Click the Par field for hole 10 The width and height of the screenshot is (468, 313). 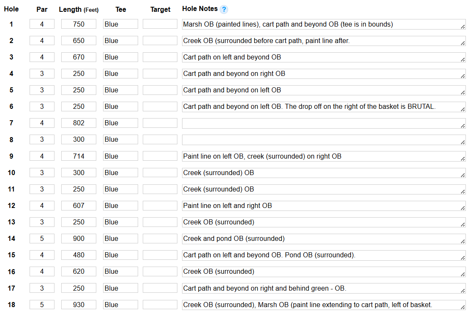point(42,173)
